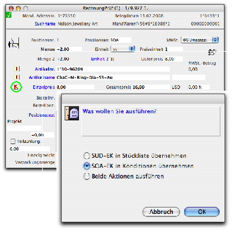Toggle the Teilzahlung checkbox
237x233 pixels.
pyautogui.click(x=12, y=141)
